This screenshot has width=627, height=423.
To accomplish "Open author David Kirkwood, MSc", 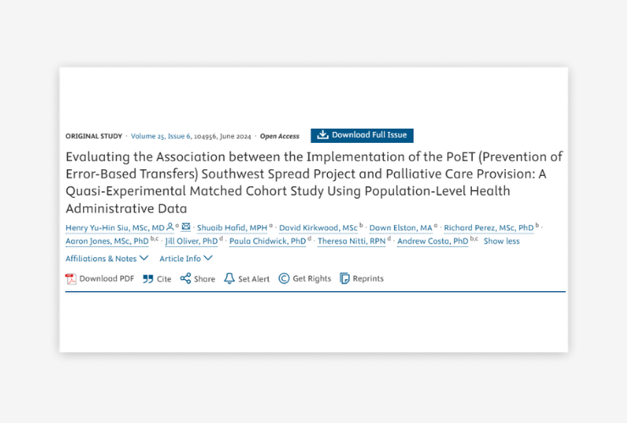I will pos(319,228).
